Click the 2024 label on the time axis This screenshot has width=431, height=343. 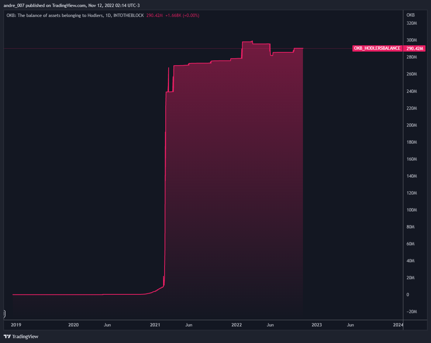pos(398,325)
